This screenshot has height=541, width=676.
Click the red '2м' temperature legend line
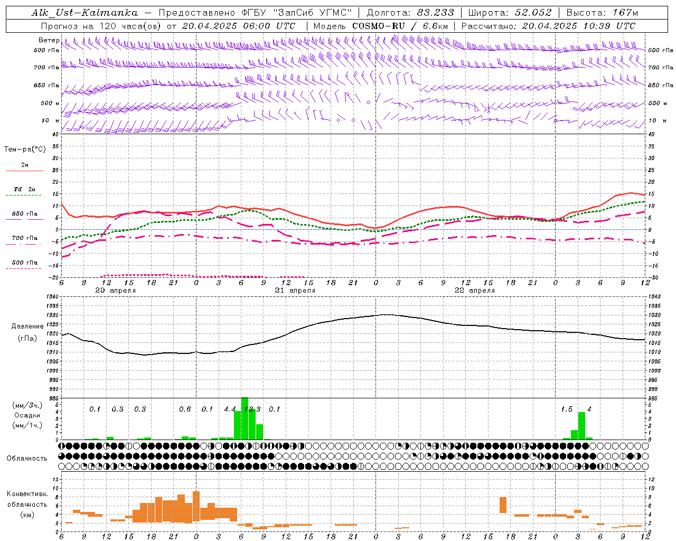click(24, 171)
